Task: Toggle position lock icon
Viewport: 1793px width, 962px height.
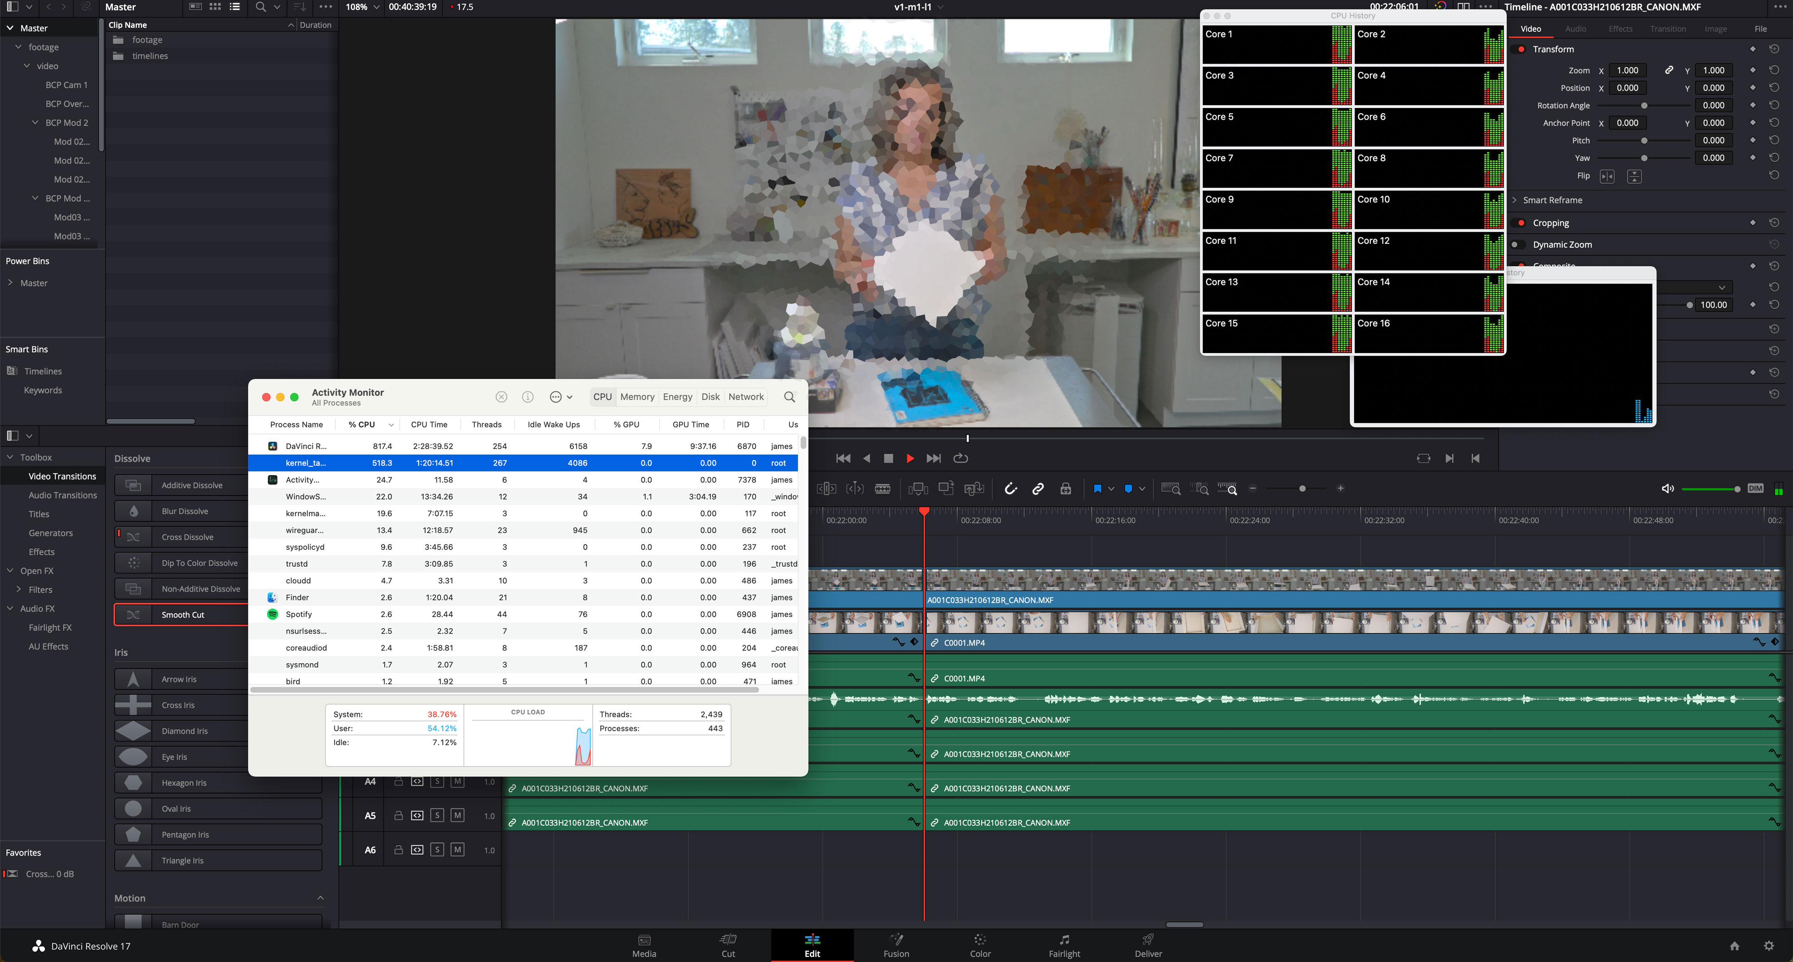Action: coord(1065,488)
